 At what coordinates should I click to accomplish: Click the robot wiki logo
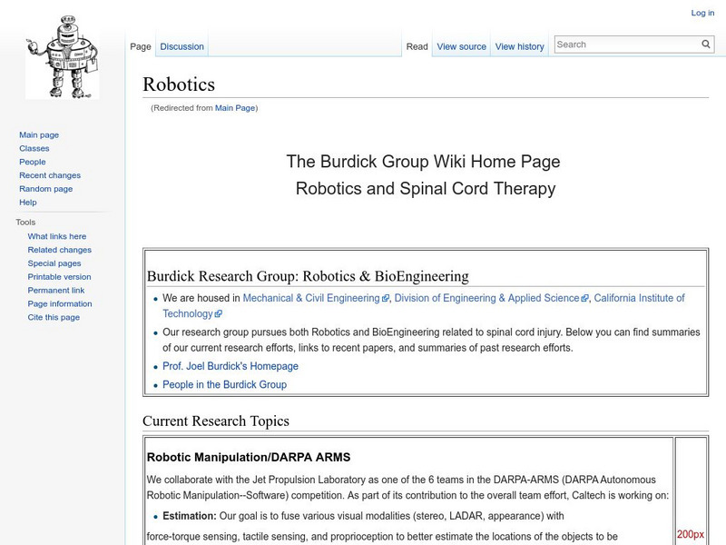click(x=62, y=56)
